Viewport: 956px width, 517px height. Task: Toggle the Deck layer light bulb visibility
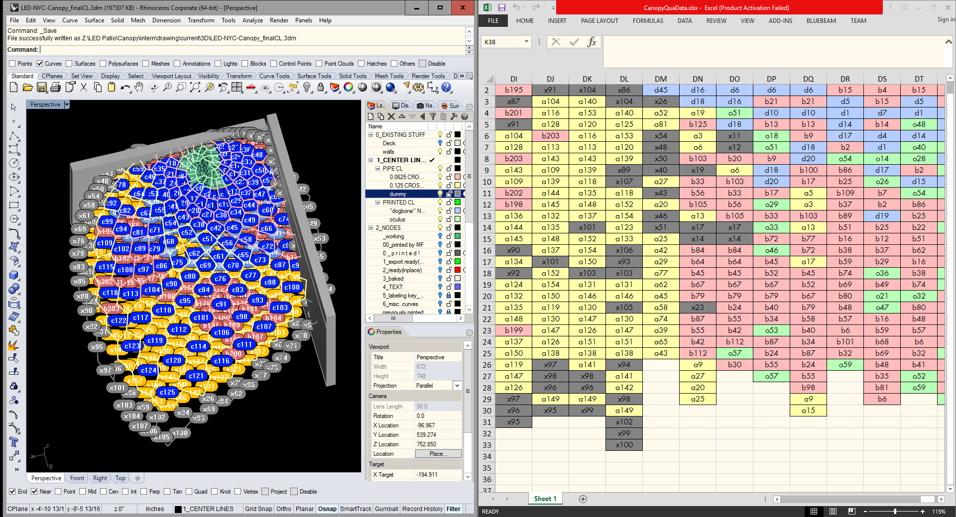[440, 143]
